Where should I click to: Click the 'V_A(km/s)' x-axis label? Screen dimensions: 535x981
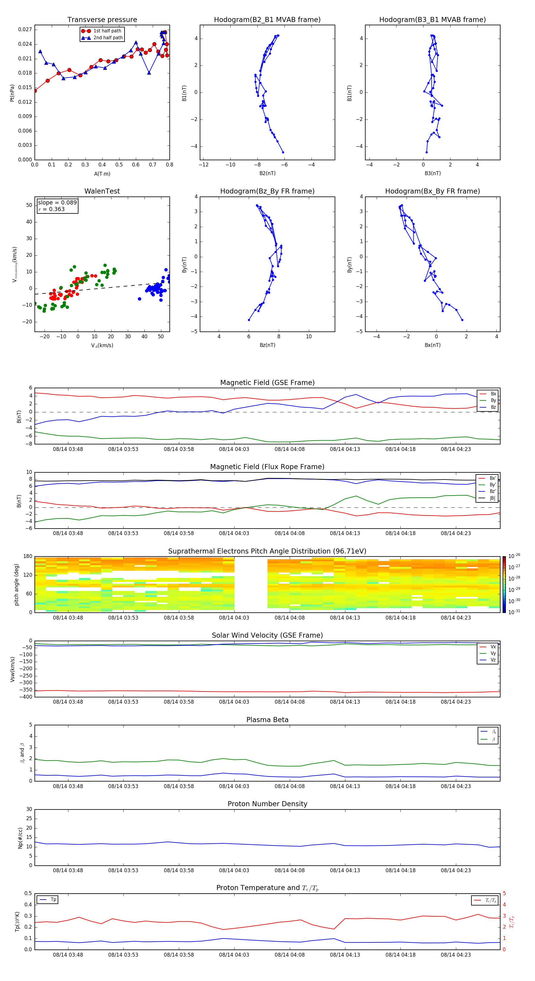(x=102, y=345)
